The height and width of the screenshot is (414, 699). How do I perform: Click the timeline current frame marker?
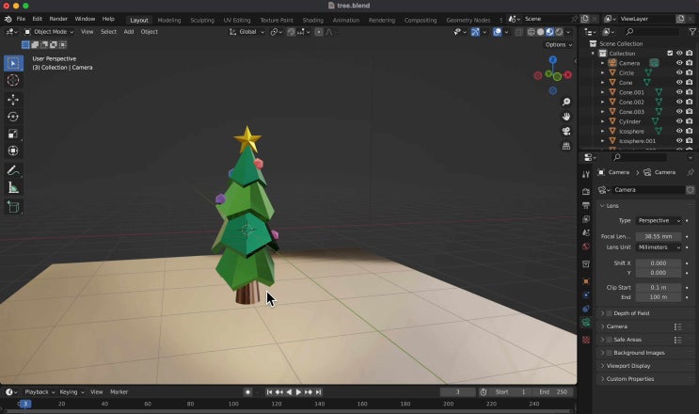pos(24,404)
